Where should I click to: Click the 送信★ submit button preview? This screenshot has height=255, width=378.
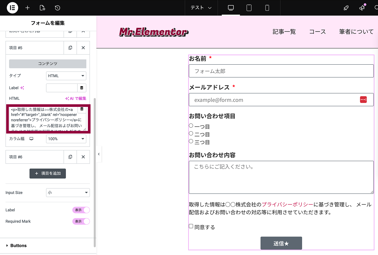pyautogui.click(x=281, y=243)
